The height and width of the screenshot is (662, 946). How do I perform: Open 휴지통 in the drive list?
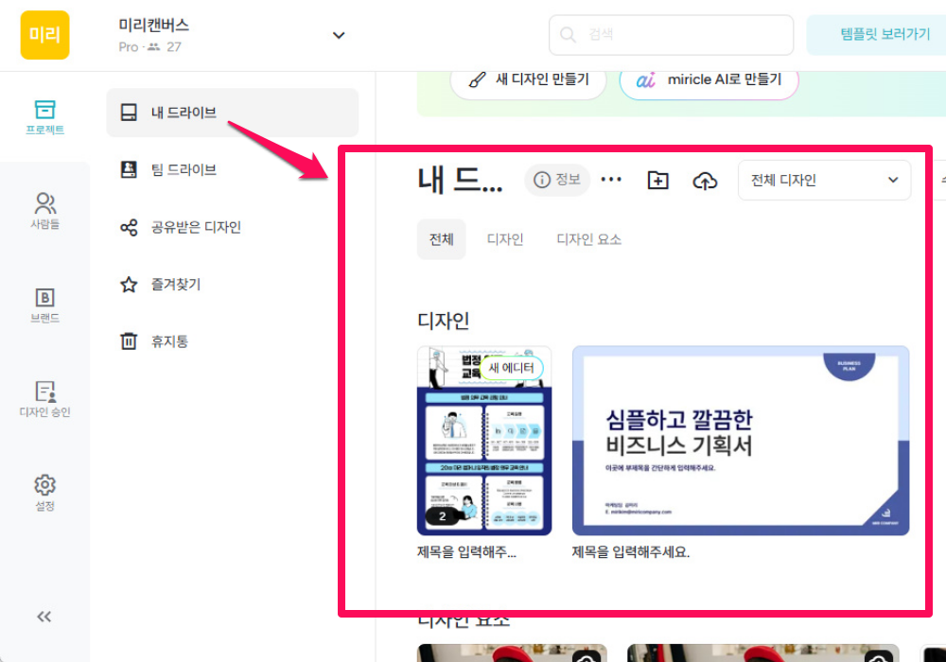pos(169,340)
